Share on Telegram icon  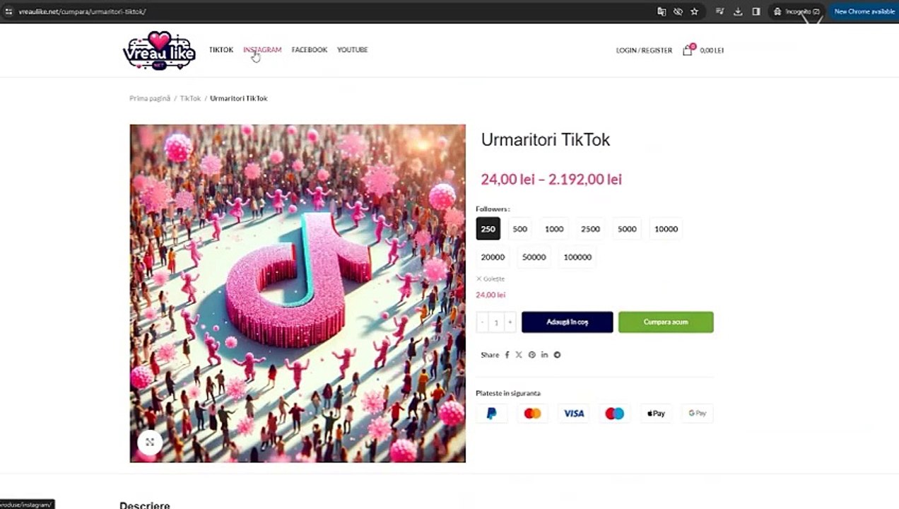tap(557, 355)
